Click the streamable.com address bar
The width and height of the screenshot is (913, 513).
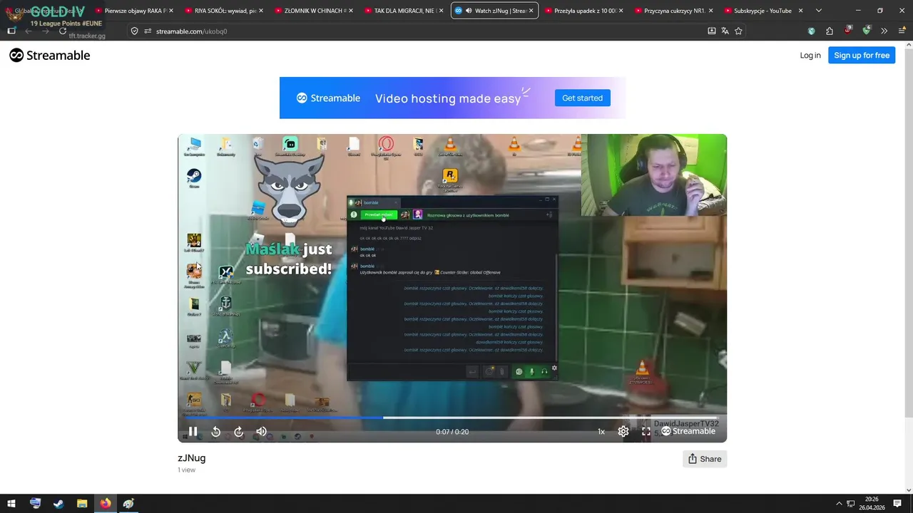421,31
